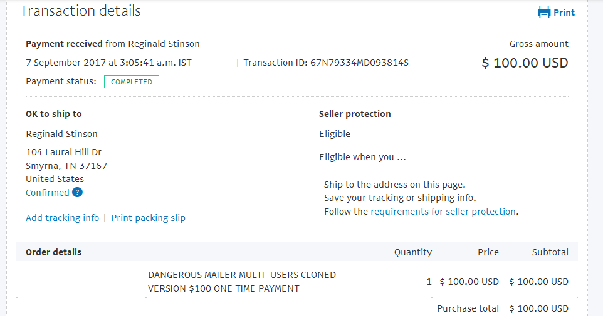
Task: Click the printer icon
Action: [544, 12]
